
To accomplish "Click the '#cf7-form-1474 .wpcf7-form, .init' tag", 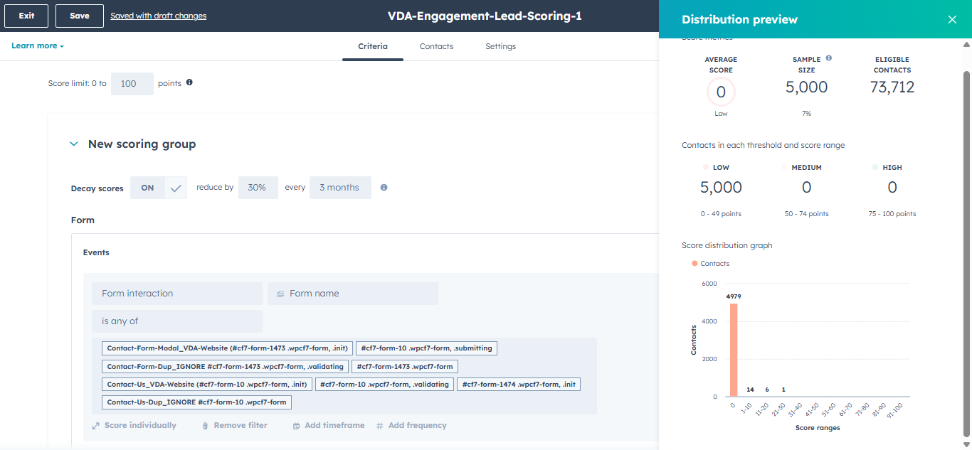I will (519, 385).
